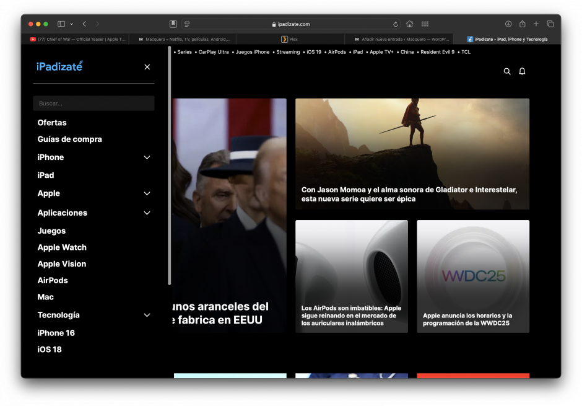Image resolution: width=582 pixels, height=406 pixels.
Task: Expand the Apple submenu chevron
Action: point(147,193)
